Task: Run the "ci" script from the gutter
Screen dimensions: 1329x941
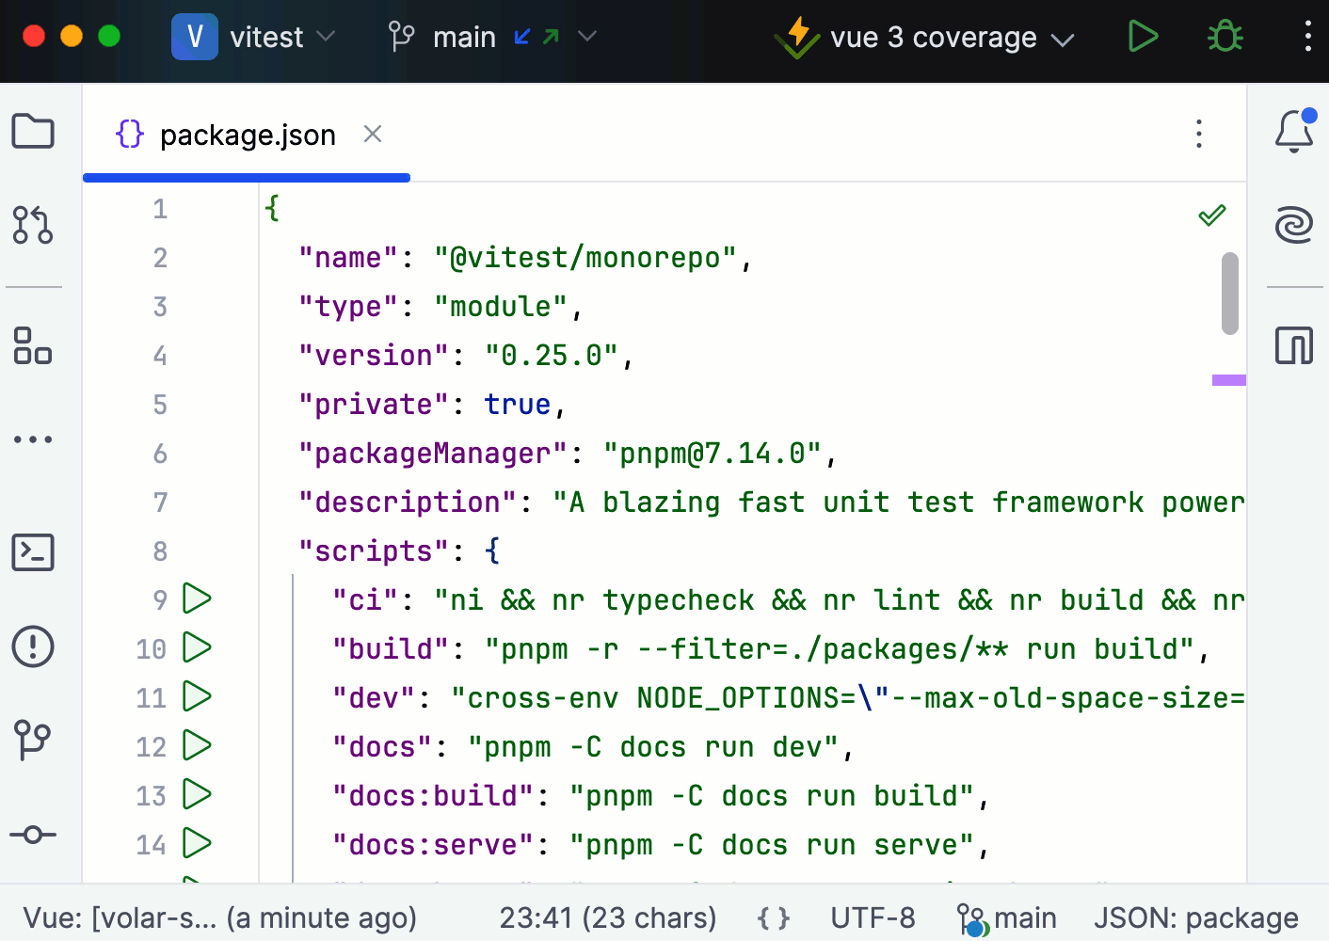Action: pos(197,598)
